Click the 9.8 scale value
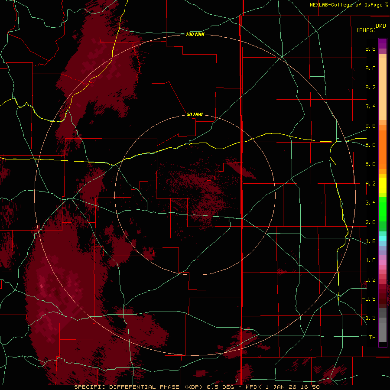390x390 pixels. pyautogui.click(x=370, y=49)
